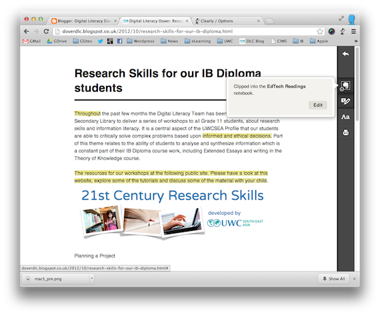Click the open book photo thumbnail
Screen dimensions: 380x315
pos(142,222)
